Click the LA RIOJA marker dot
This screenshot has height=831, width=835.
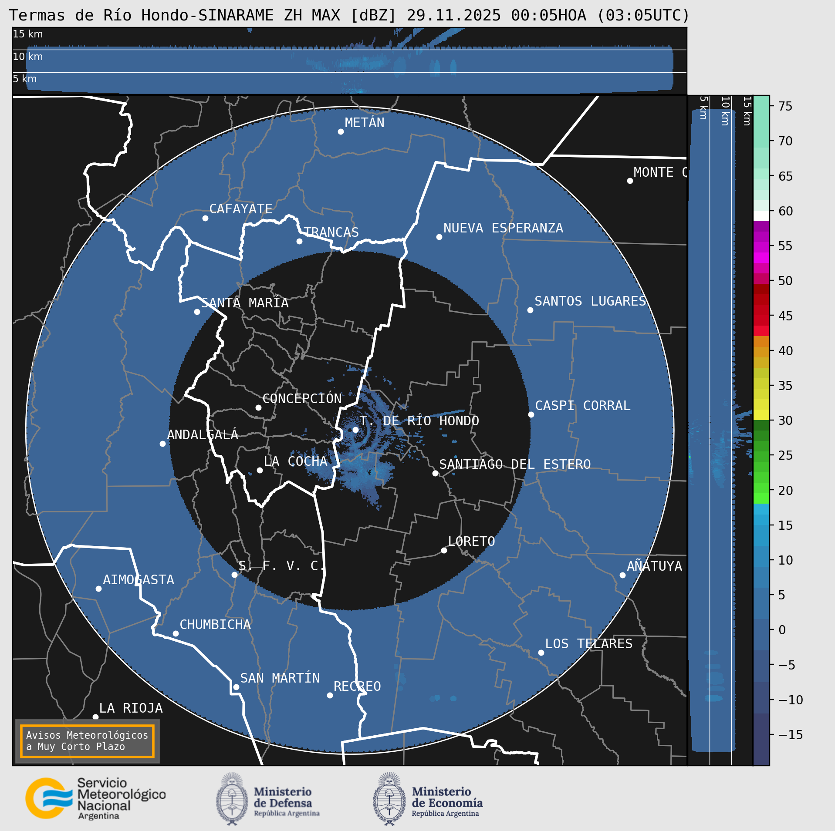pyautogui.click(x=95, y=717)
